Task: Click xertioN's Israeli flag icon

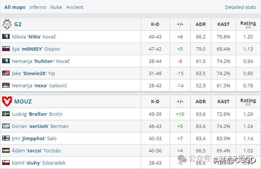Action: click(x=6, y=126)
